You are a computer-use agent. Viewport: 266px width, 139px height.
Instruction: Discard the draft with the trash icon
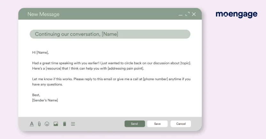(x=65, y=124)
